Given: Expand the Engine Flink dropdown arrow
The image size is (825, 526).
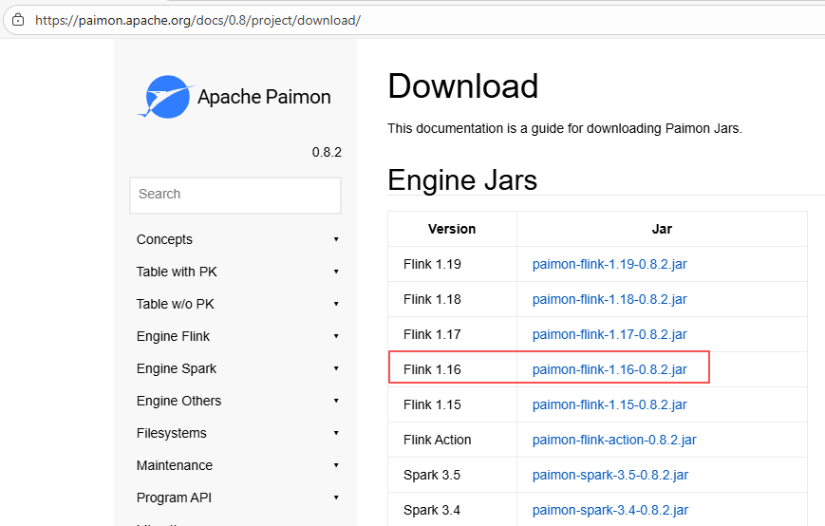Looking at the screenshot, I should coord(336,337).
